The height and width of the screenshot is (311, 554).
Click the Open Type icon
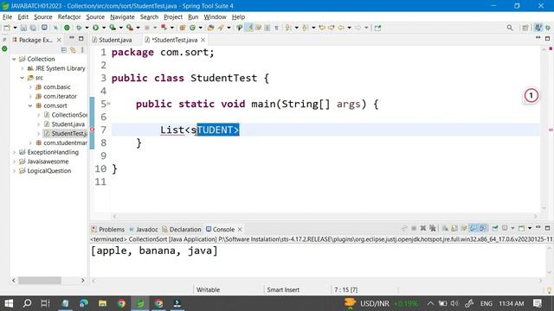(x=211, y=28)
